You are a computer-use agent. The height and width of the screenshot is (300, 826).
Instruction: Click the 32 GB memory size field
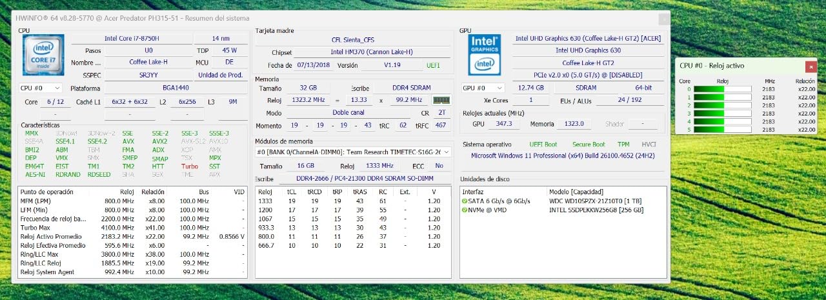[308, 88]
